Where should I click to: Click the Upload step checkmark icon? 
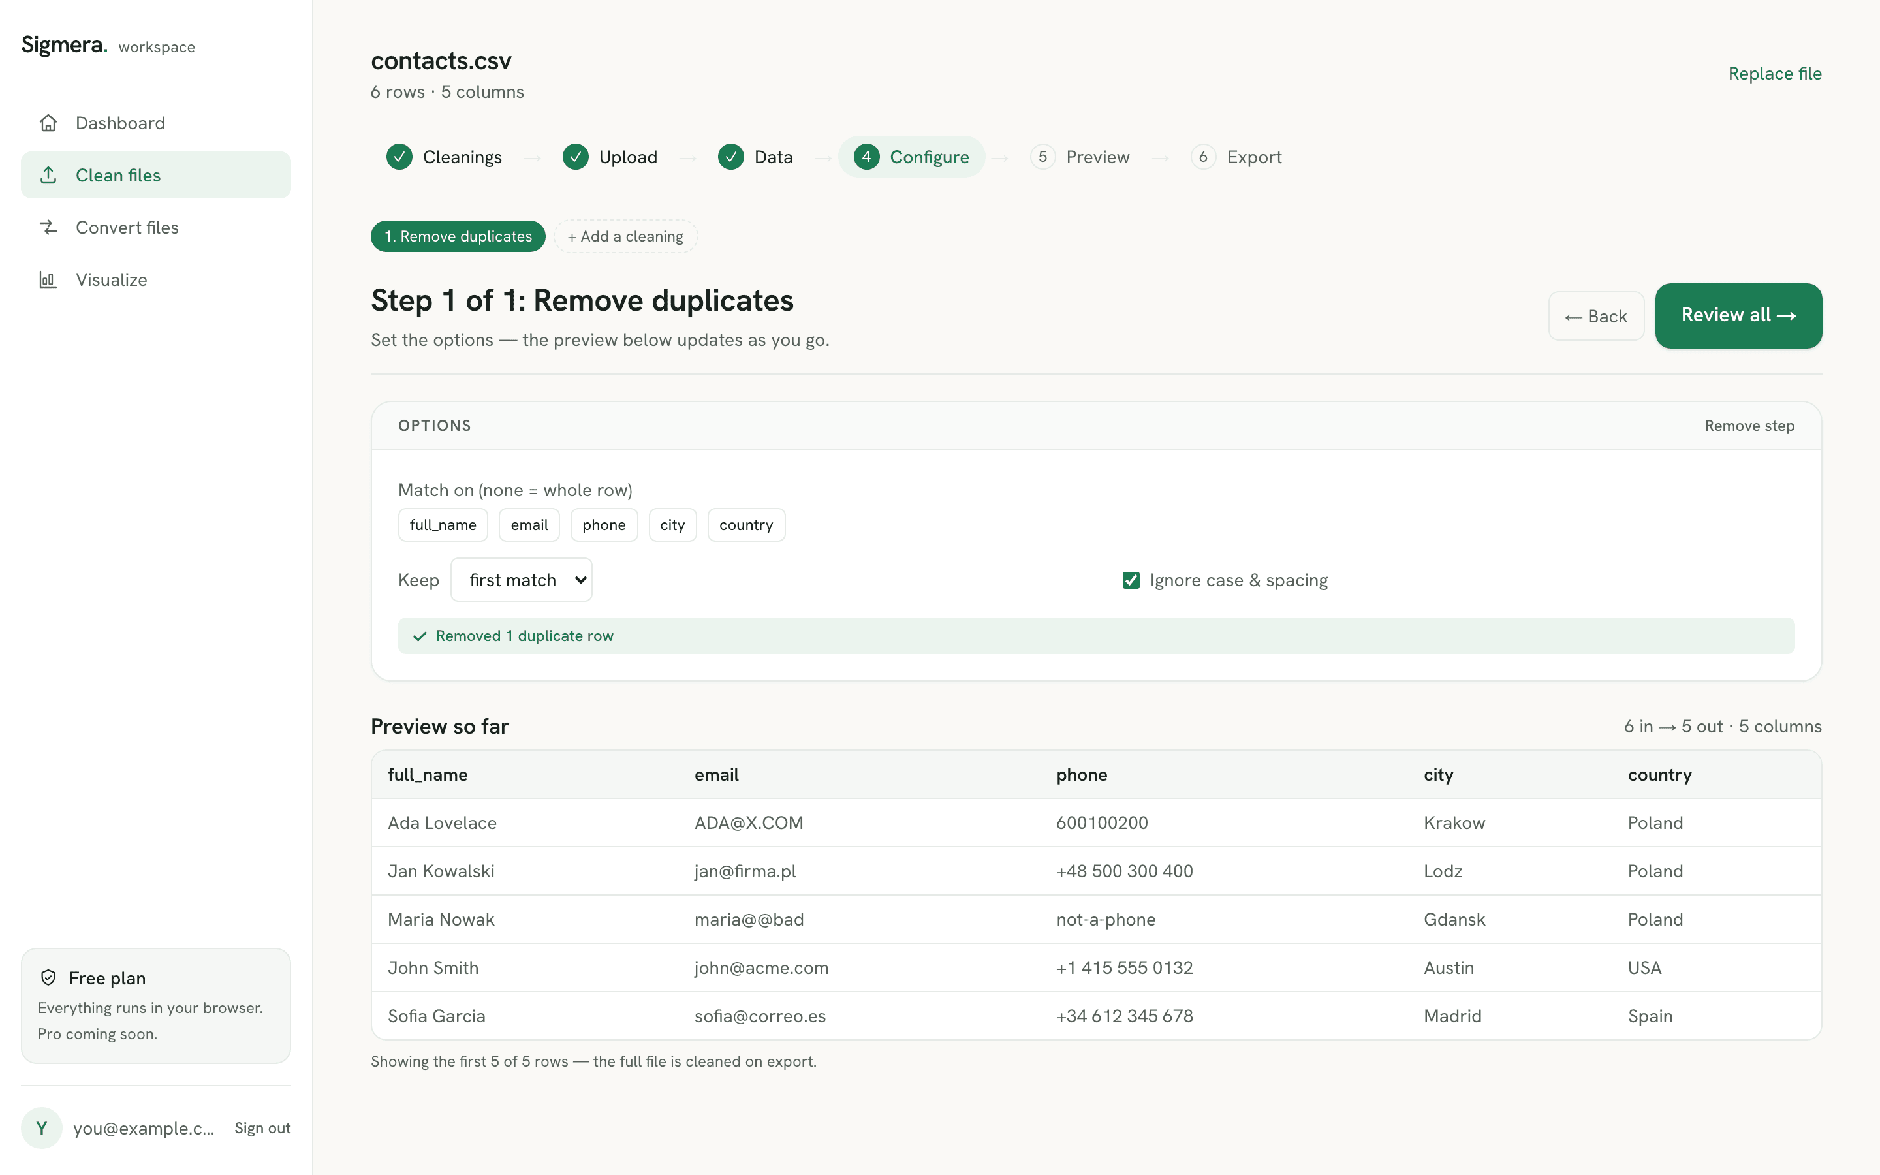(x=576, y=157)
